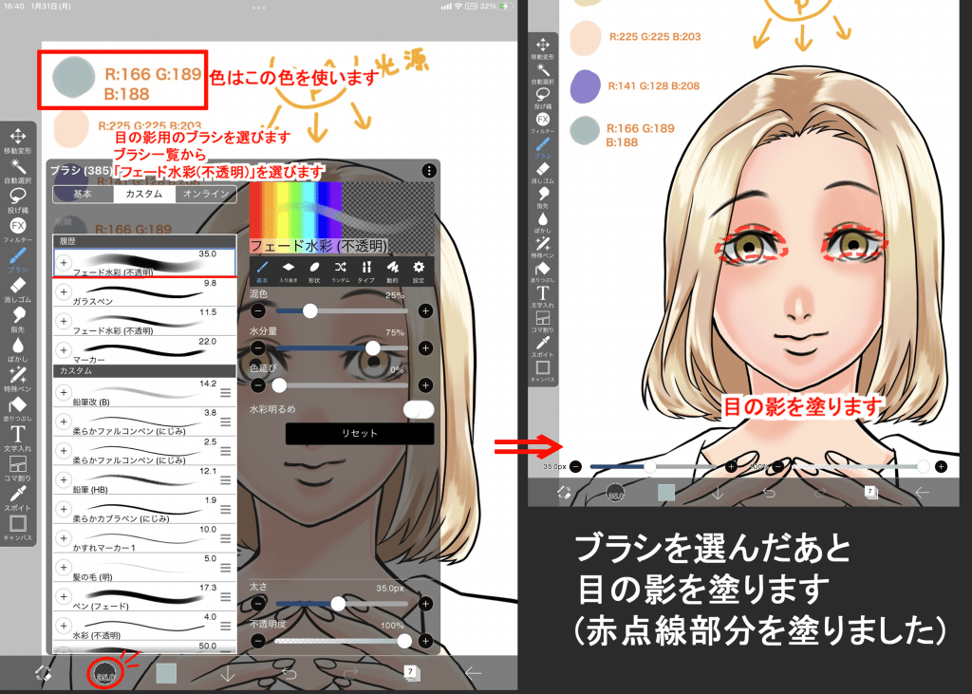The height and width of the screenshot is (694, 972).
Task: Open the brush selector icon in left bottom bar
Action: pos(104,672)
